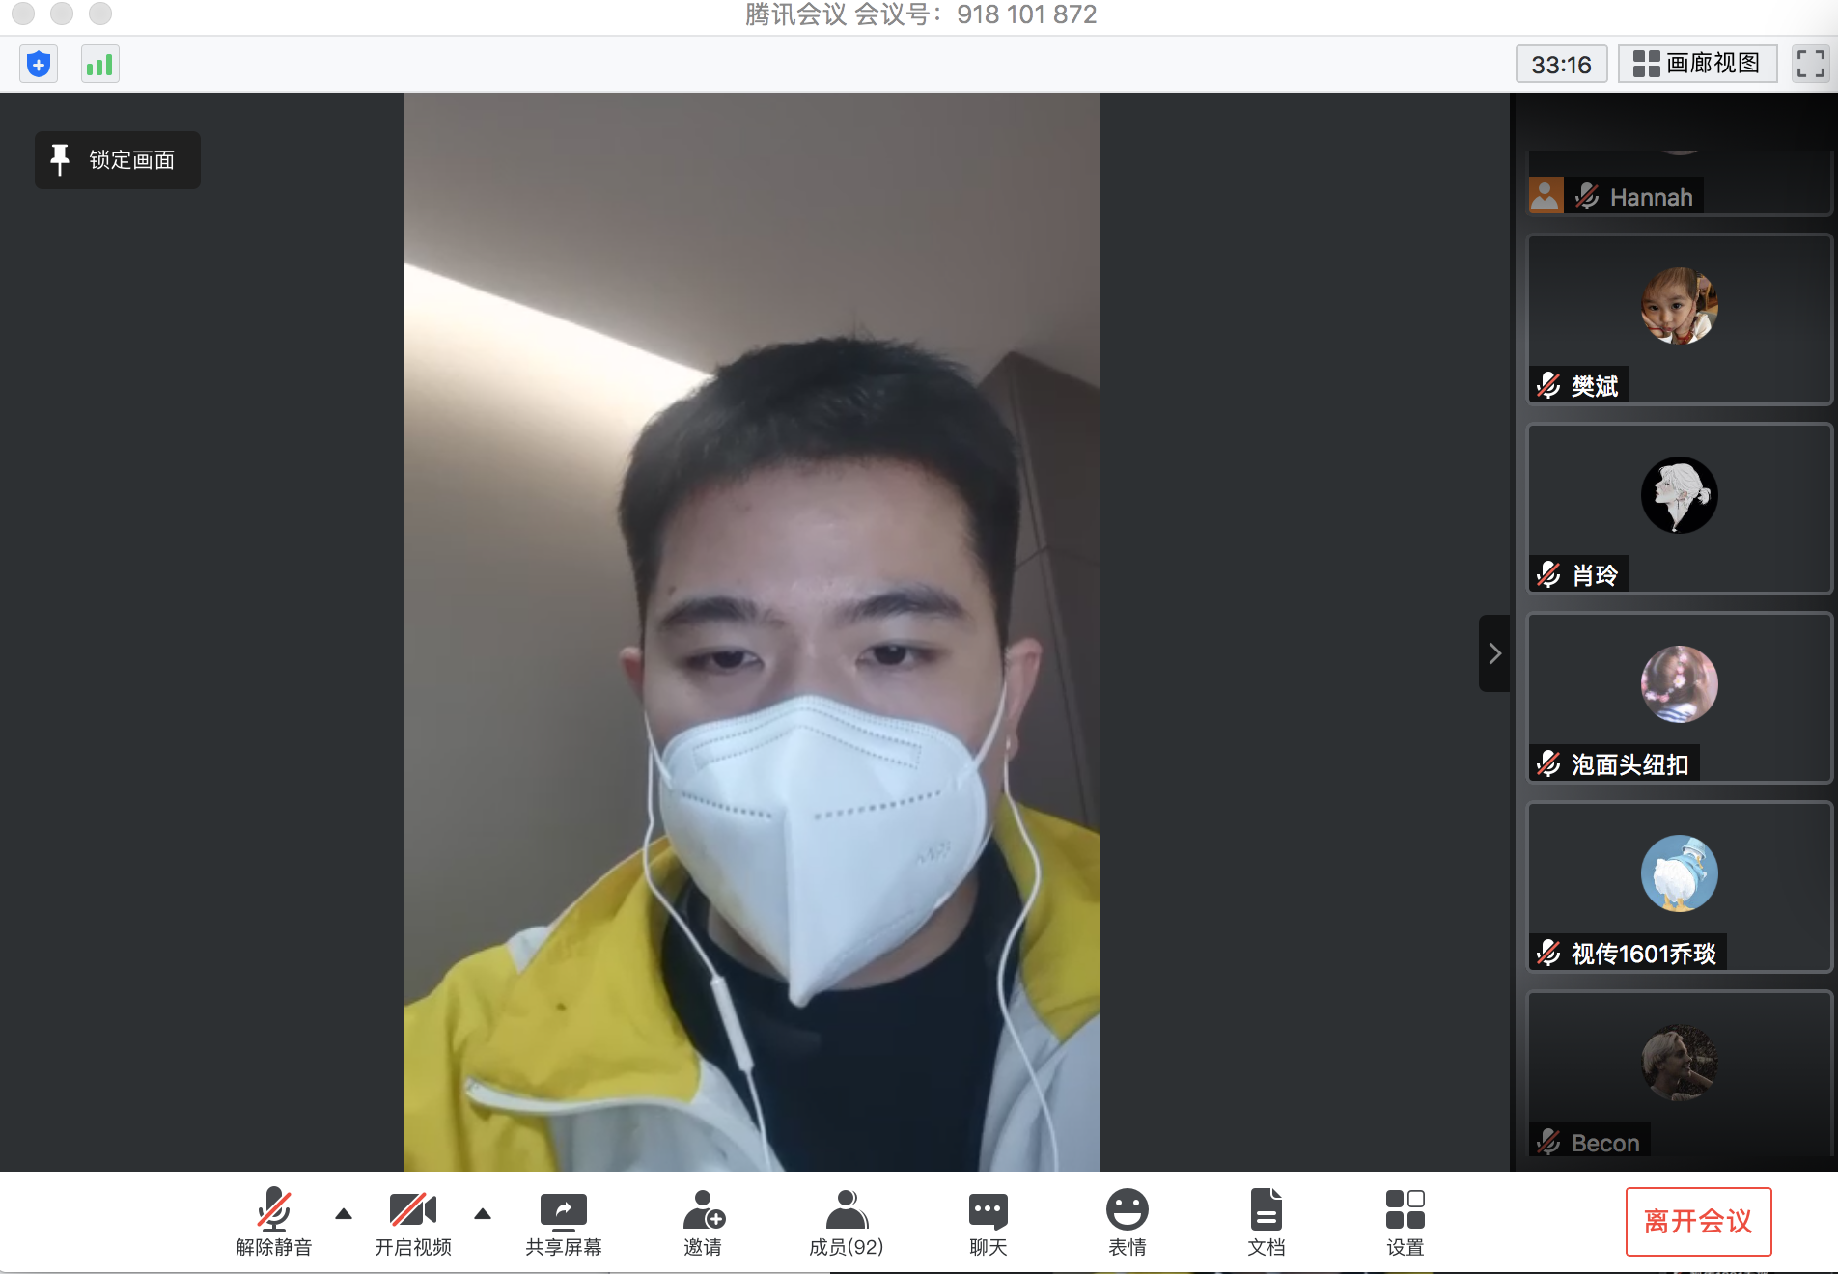Open the green network signal indicator
The image size is (1838, 1274).
pyautogui.click(x=99, y=65)
